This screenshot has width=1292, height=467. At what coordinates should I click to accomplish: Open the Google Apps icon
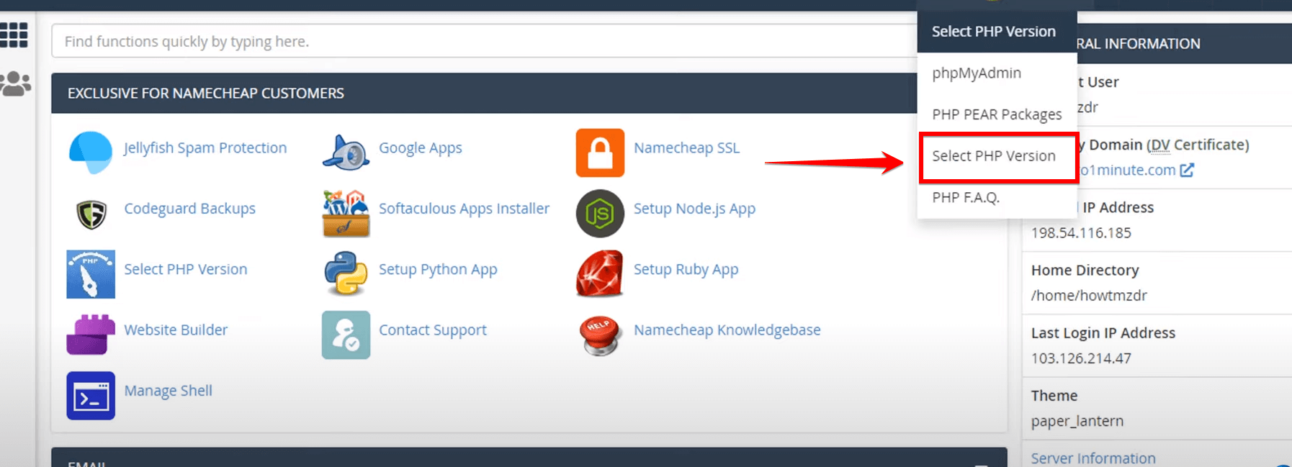point(346,152)
